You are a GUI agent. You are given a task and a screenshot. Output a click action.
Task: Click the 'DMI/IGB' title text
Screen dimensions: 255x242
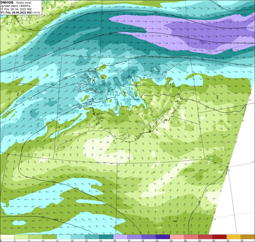coord(7,3)
